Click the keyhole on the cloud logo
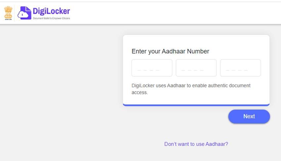 22,15
